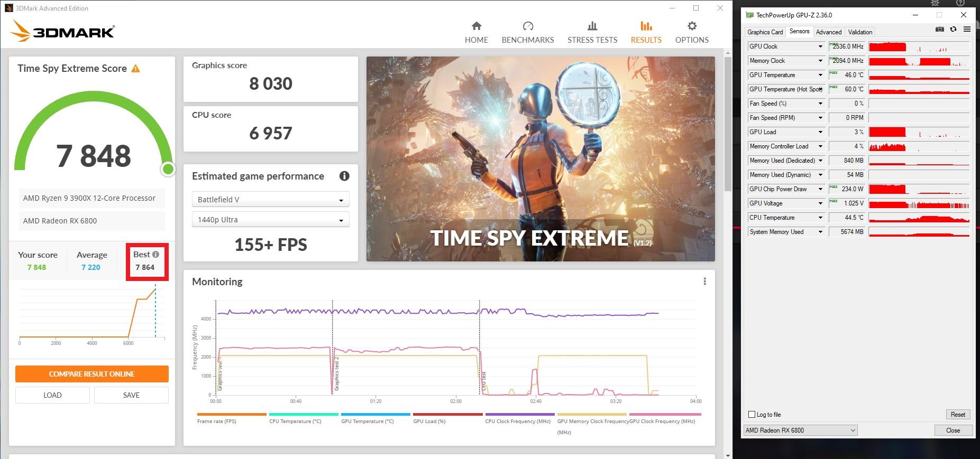Click the Frame rate (FPS) legend color bar
Image resolution: width=980 pixels, height=459 pixels.
click(232, 414)
